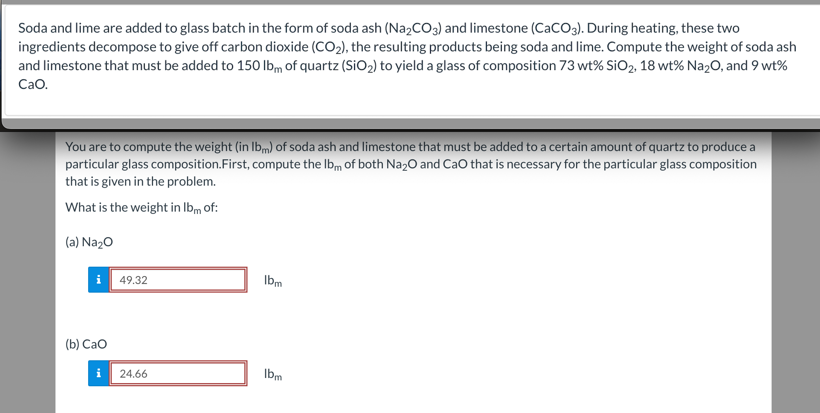Click the red-bordered incorrect answer field for Na₂O
Screen dimensions: 820x413
tap(177, 280)
